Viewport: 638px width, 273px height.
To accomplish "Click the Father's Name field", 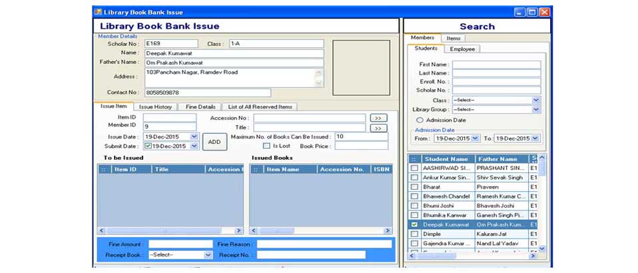I will 234,63.
